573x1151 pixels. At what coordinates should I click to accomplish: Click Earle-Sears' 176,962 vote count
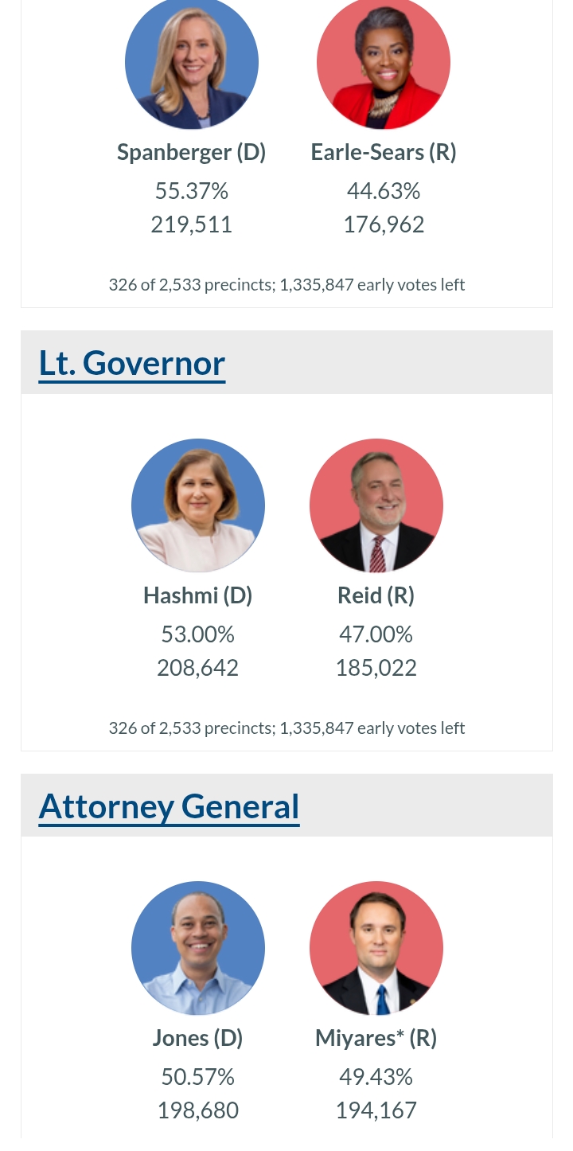pyautogui.click(x=384, y=224)
